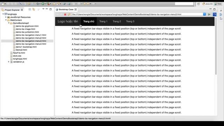Open the Debug configurations dropdown arrow
Image resolution: width=224 pixels, height=126 pixels.
[40, 4]
